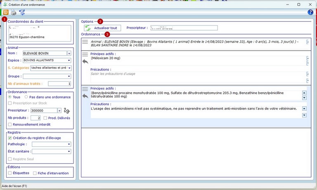Click the reply arrow on Benzylpénicilline row
The image size is (317, 190).
85,96
